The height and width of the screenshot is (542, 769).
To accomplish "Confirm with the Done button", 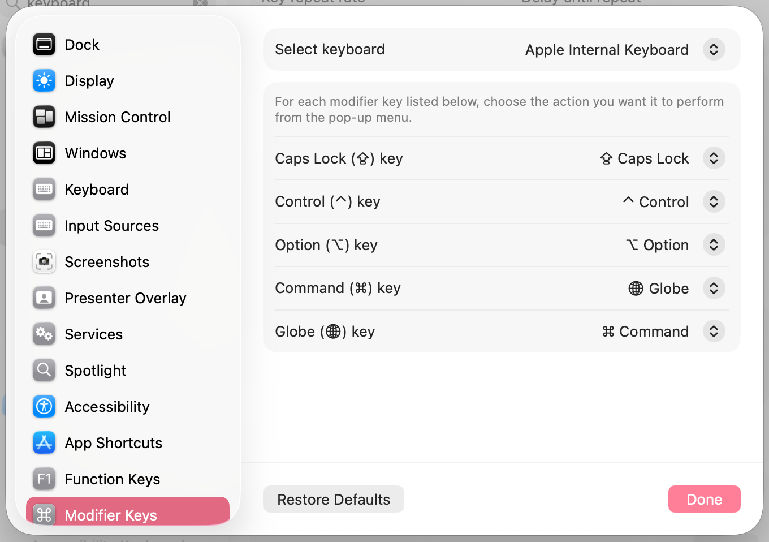I will pos(704,499).
